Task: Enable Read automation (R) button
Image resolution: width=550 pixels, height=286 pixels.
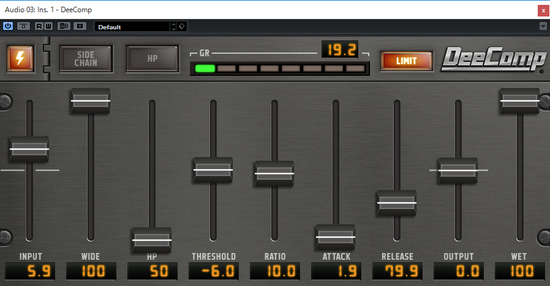Action: 39,26
